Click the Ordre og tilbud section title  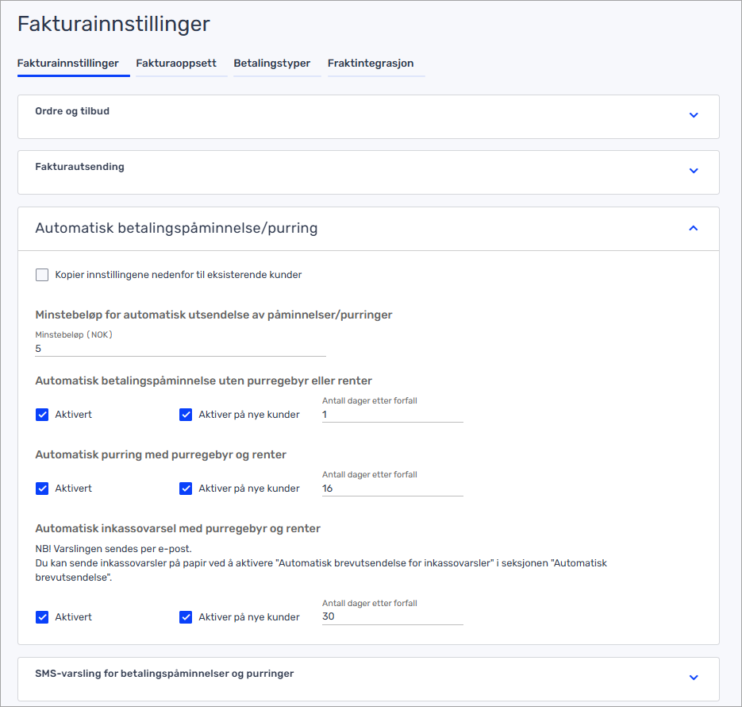pos(73,111)
